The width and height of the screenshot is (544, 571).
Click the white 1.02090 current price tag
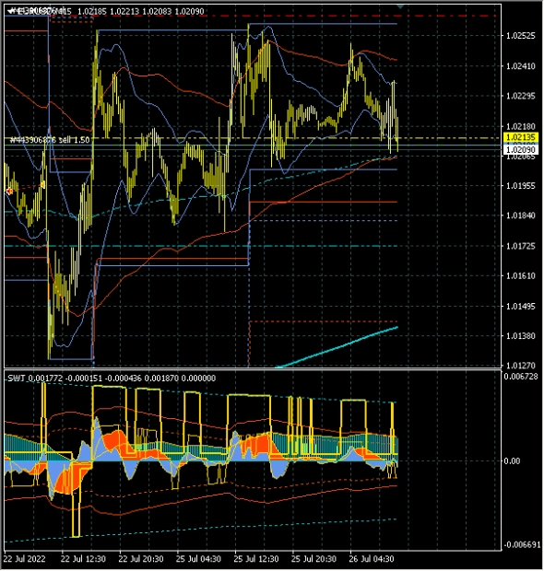click(x=521, y=150)
